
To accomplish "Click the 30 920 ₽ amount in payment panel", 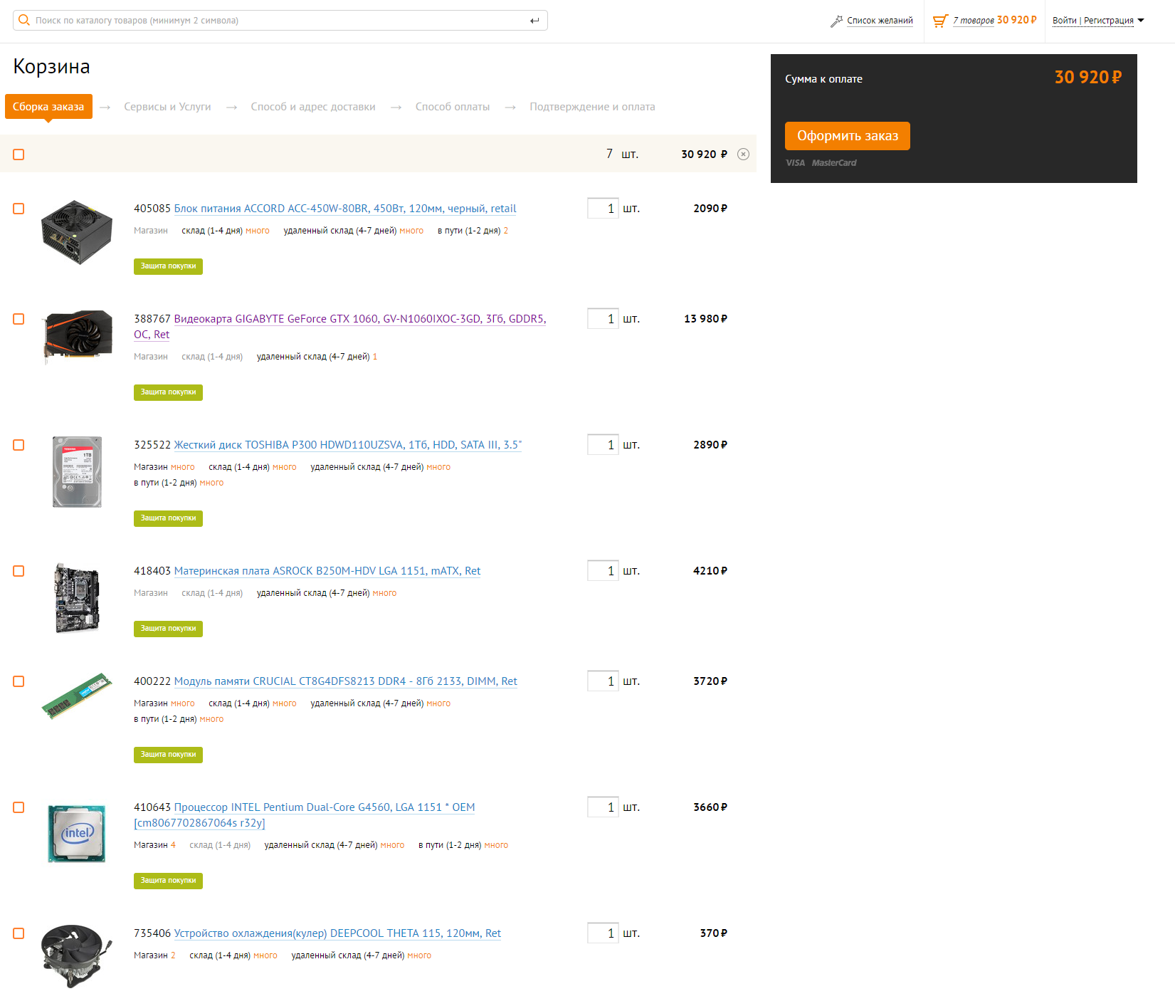I will [1087, 77].
